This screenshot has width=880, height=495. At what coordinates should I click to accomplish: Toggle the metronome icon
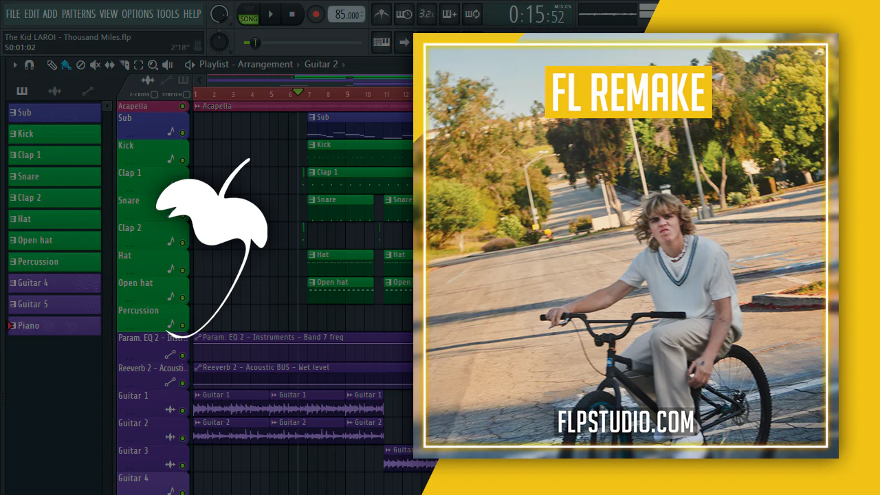(x=382, y=14)
